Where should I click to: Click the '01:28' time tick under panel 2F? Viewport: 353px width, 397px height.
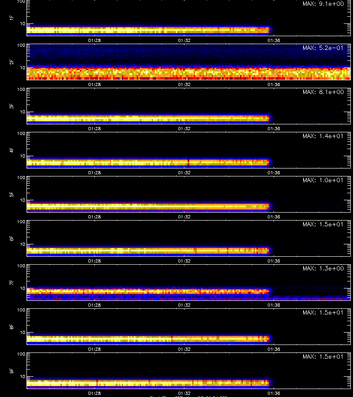click(94, 85)
